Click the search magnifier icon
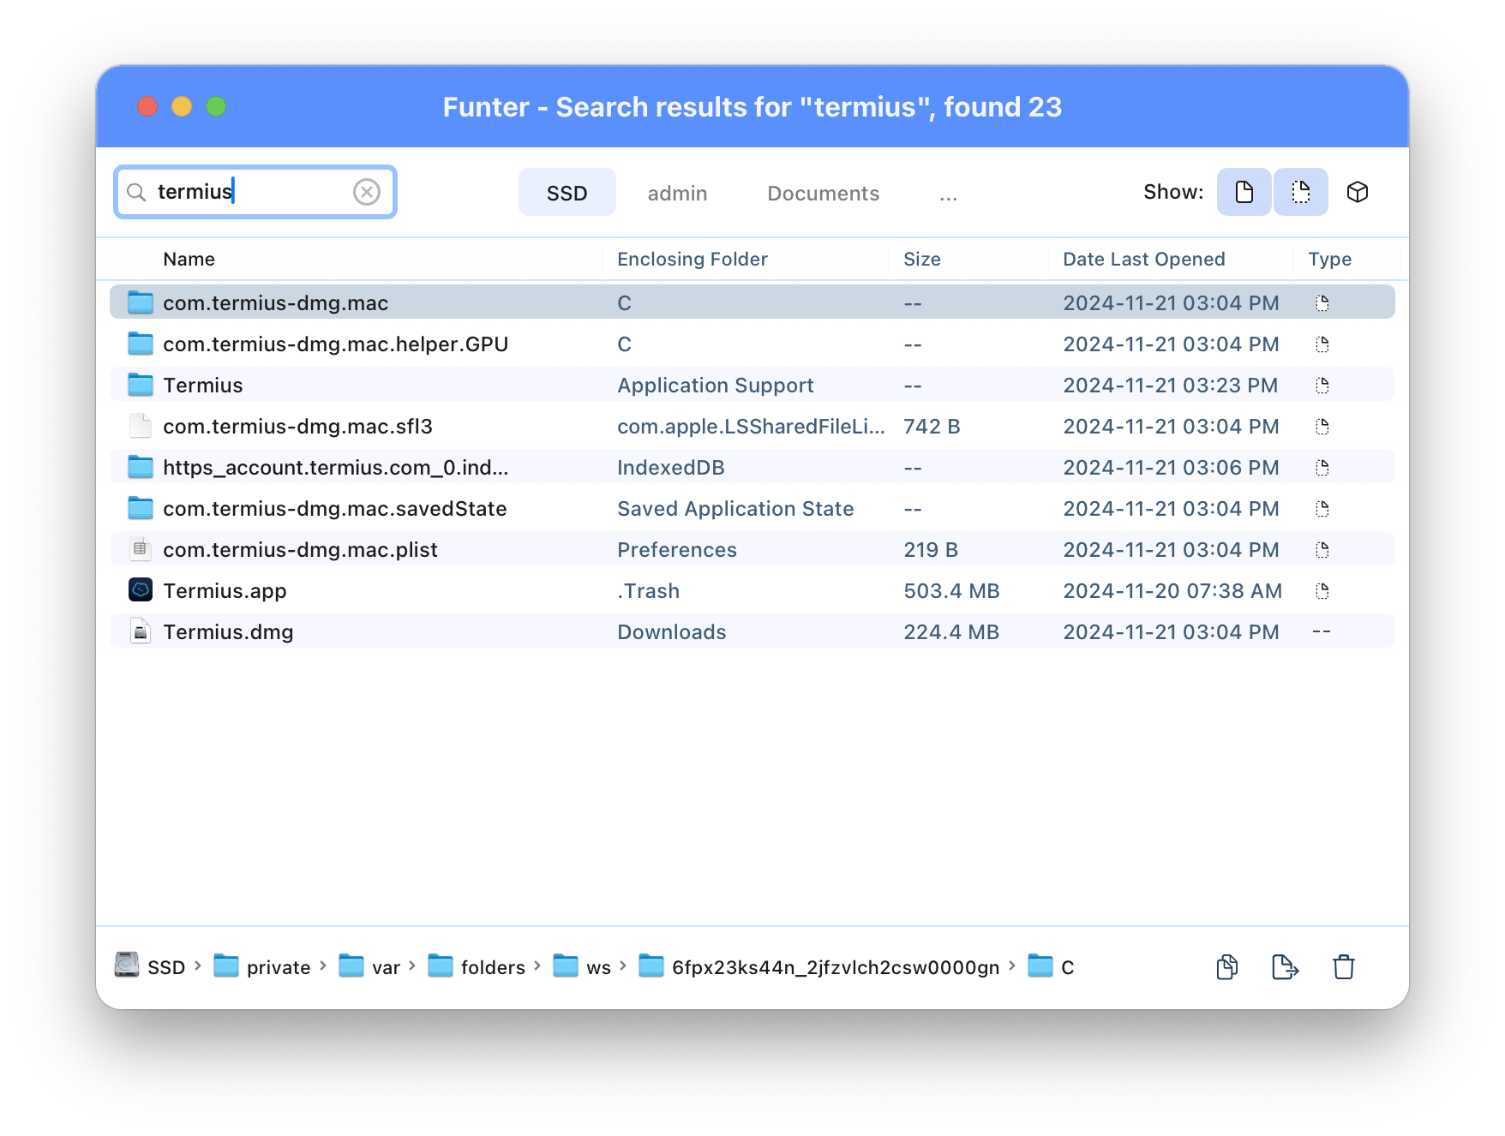 [x=136, y=192]
